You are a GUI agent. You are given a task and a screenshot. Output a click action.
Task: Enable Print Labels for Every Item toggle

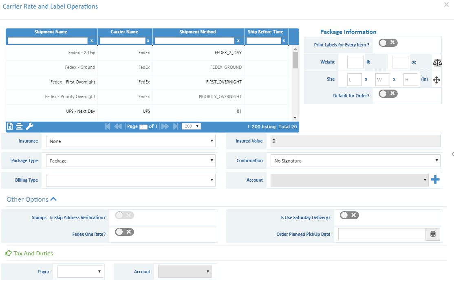coord(388,43)
